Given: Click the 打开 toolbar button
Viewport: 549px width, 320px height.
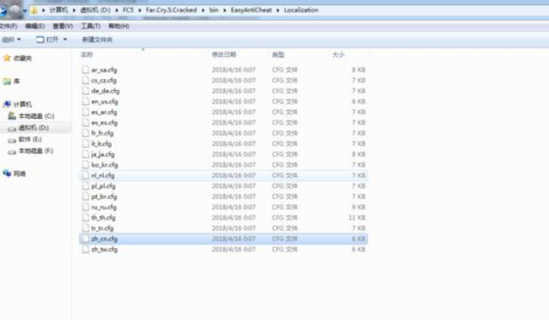Looking at the screenshot, I should click(47, 39).
